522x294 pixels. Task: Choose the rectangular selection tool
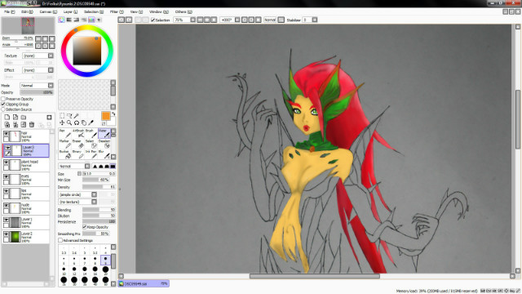(x=62, y=116)
